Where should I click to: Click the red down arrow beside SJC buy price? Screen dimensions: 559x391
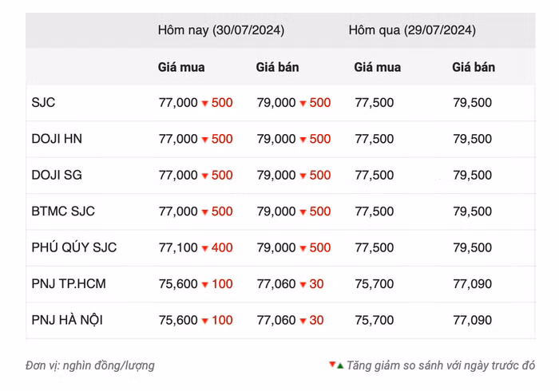[205, 104]
